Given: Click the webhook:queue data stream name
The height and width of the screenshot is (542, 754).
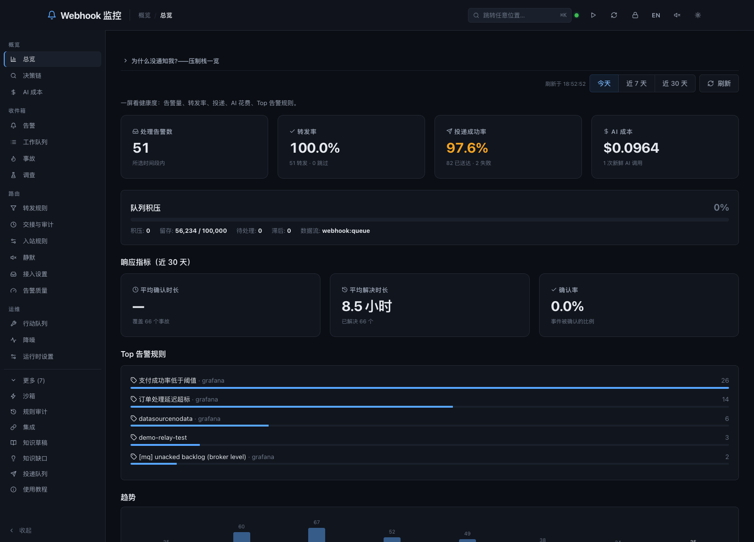Looking at the screenshot, I should tap(346, 230).
